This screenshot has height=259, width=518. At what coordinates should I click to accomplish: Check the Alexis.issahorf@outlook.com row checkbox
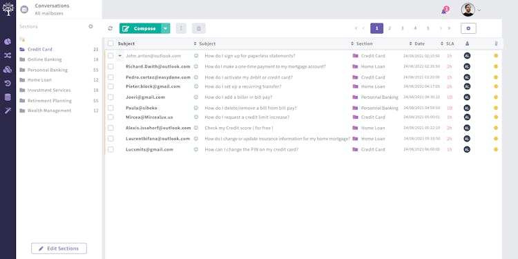[x=111, y=128]
